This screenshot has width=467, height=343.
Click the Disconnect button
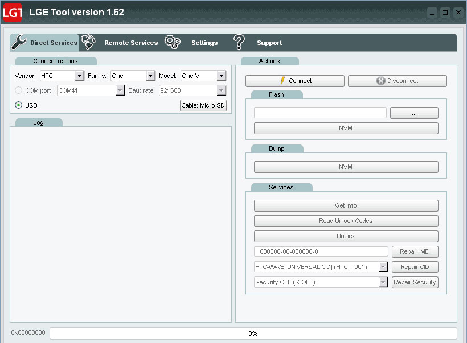coord(398,81)
